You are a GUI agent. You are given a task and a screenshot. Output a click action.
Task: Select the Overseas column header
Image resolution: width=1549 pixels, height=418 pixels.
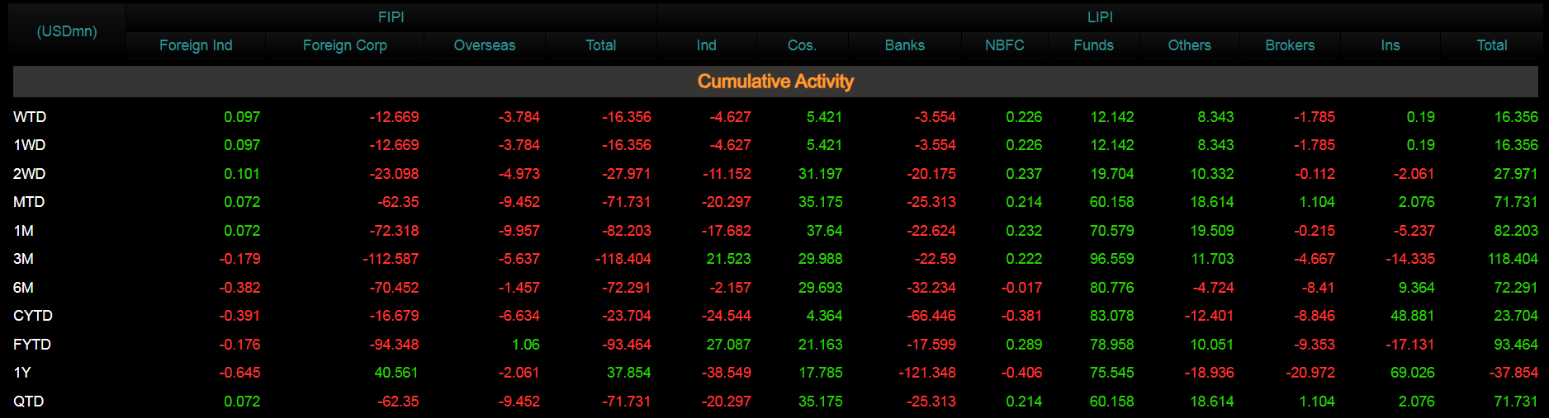tap(484, 45)
